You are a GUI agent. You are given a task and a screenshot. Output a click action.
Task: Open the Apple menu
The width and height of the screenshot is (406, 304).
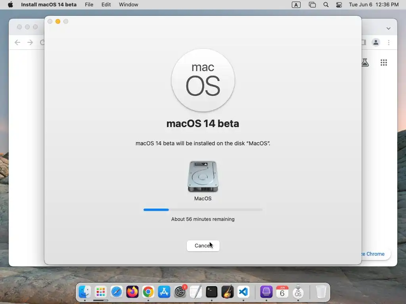(10, 5)
